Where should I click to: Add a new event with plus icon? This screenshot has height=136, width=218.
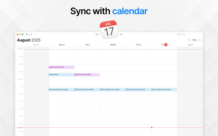point(36,34)
